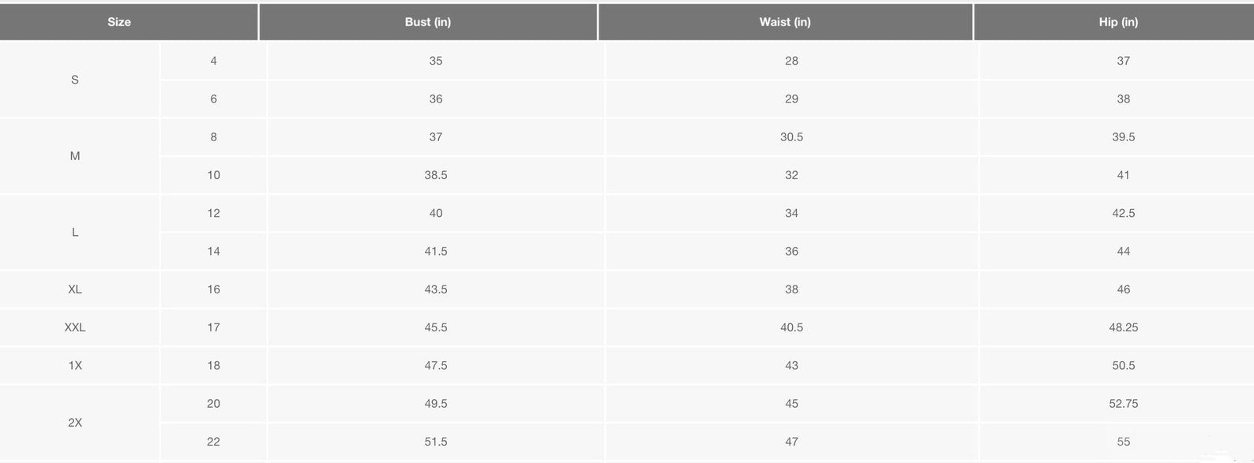This screenshot has width=1254, height=463.
Task: Select the L size label cell
Action: pyautogui.click(x=75, y=233)
